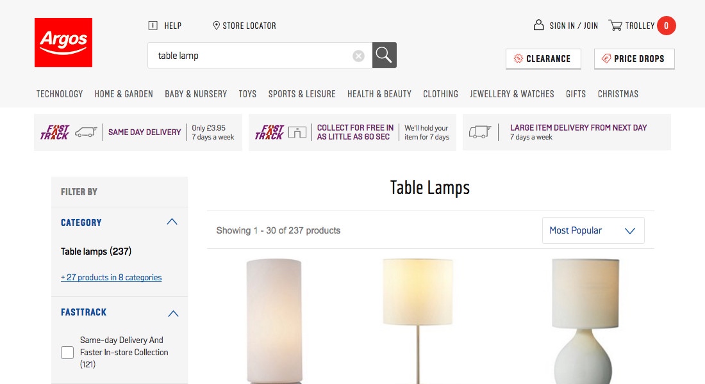Open the Home & Garden menu
The width and height of the screenshot is (705, 384).
tap(124, 94)
